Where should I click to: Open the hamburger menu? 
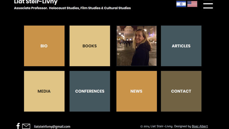click(x=208, y=4)
